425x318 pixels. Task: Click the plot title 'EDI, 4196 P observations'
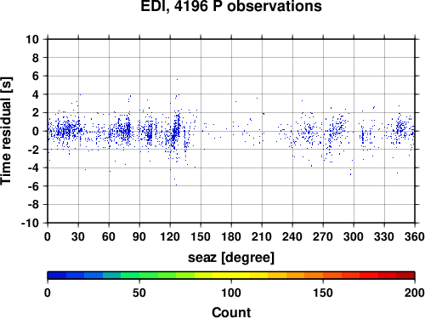[x=231, y=6]
